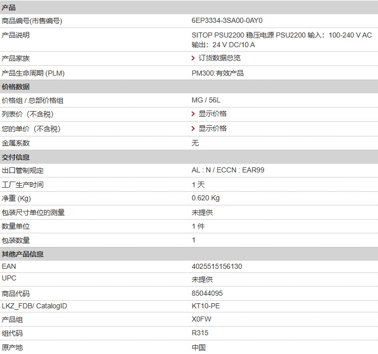Click the 交付信息 section header
378x354 pixels.
click(x=16, y=157)
